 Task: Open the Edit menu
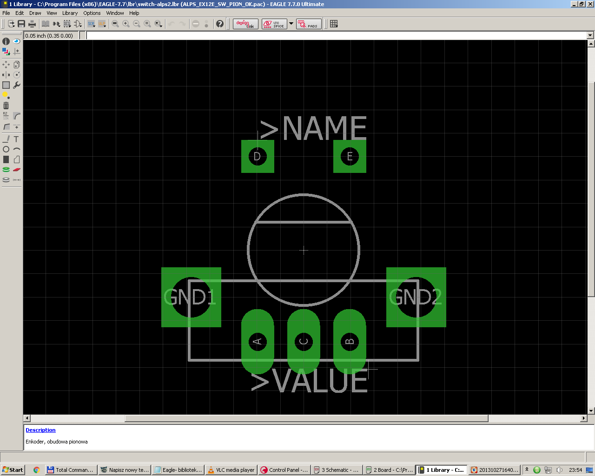(20, 13)
